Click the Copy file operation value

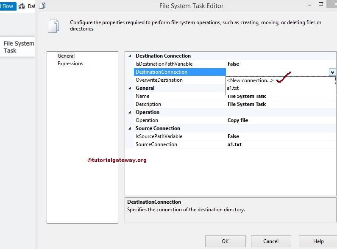point(237,120)
